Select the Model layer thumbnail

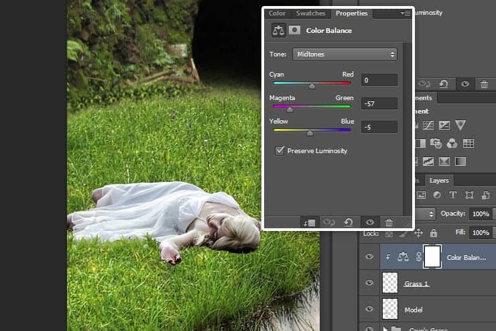390,309
